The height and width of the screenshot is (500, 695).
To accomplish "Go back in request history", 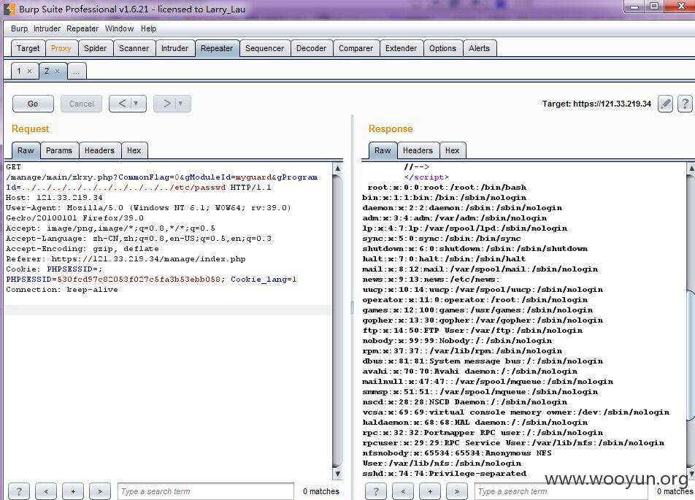I will 122,104.
